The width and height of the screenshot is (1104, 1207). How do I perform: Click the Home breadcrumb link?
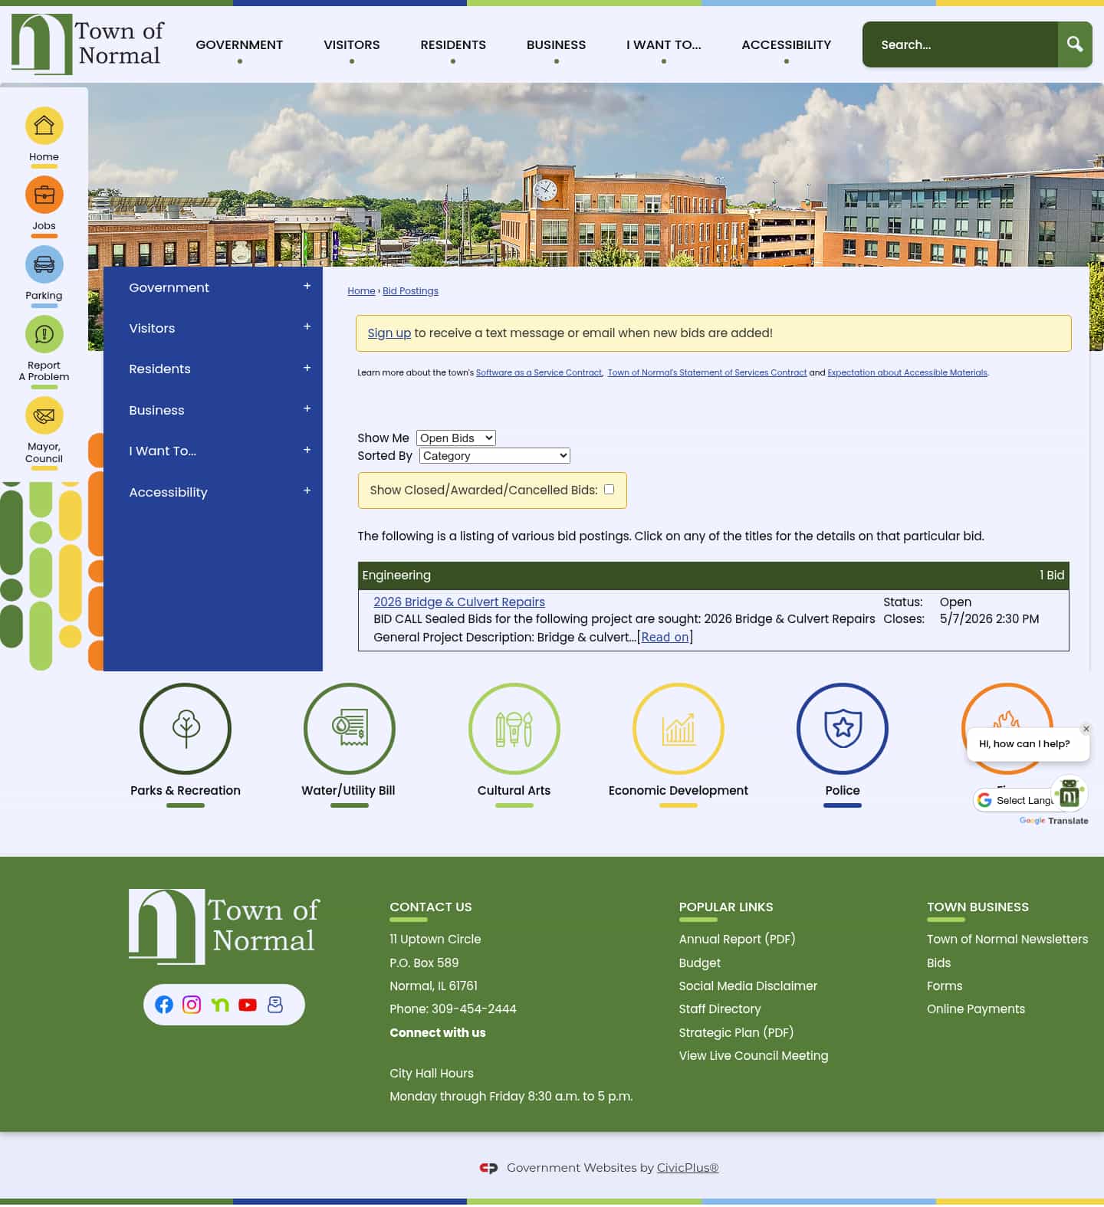[361, 291]
